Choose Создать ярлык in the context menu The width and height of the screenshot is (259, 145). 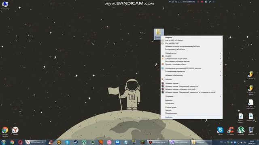coord(191,107)
